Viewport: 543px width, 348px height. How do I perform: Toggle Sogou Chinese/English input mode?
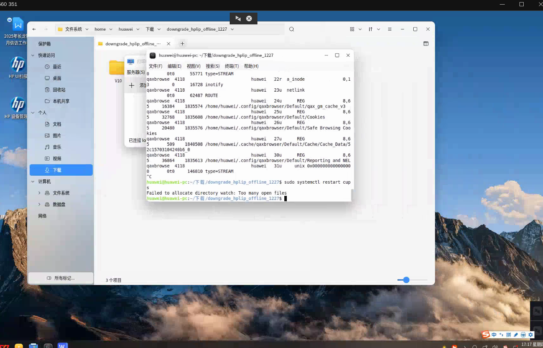point(494,335)
